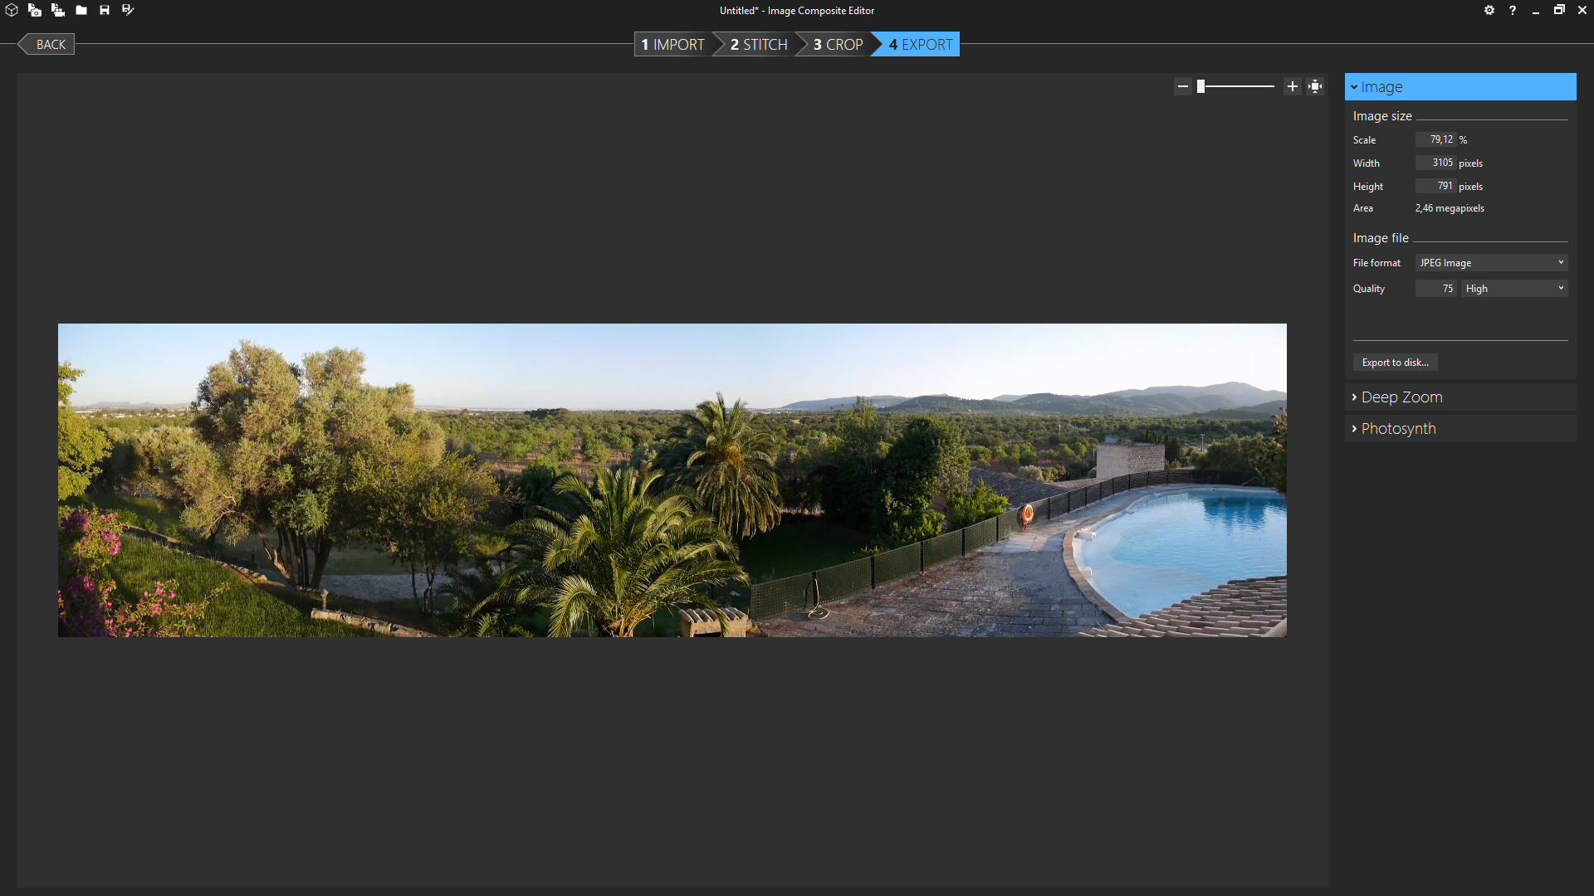1594x896 pixels.
Task: Switch to the Stitch step
Action: point(756,44)
